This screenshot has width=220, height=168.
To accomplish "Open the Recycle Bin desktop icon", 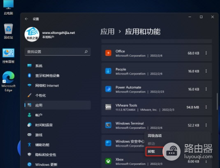I will [x=8, y=31].
